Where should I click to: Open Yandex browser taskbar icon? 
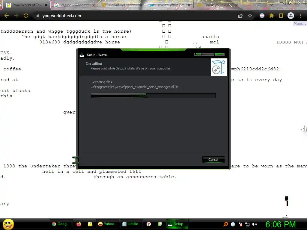[149, 224]
